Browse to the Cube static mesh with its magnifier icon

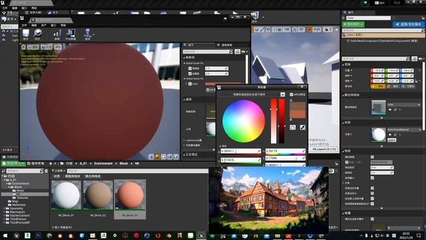pyautogui.click(x=395, y=109)
